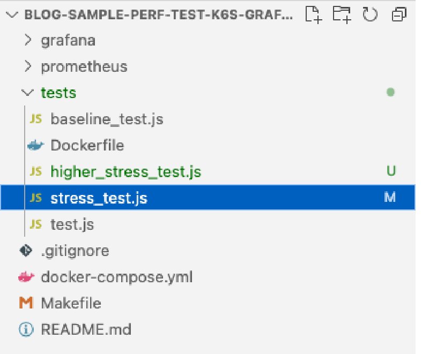Select stress_test.js in the tree
Viewport: 429px width, 354px height.
point(208,198)
